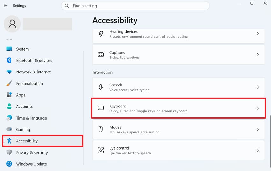271x171 pixels.
Task: Click the Hearing devices ear icon
Action: coord(101,34)
